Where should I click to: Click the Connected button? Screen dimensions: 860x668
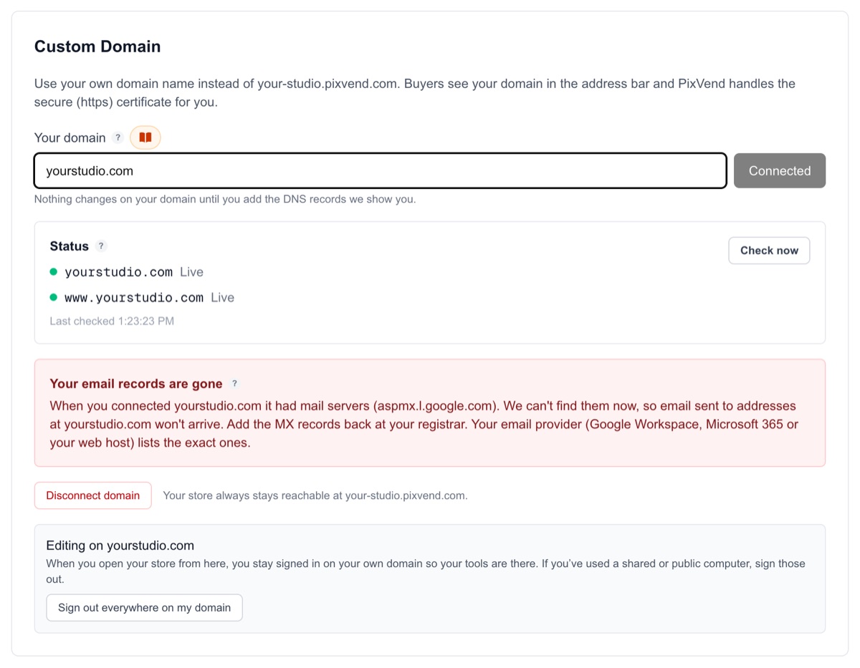tap(780, 170)
